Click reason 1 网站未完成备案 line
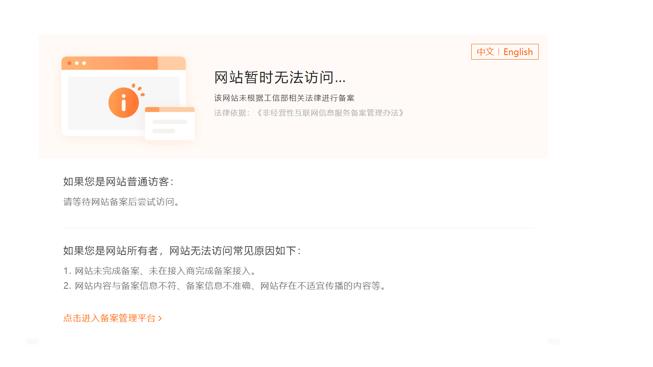653x367 pixels. (x=160, y=271)
